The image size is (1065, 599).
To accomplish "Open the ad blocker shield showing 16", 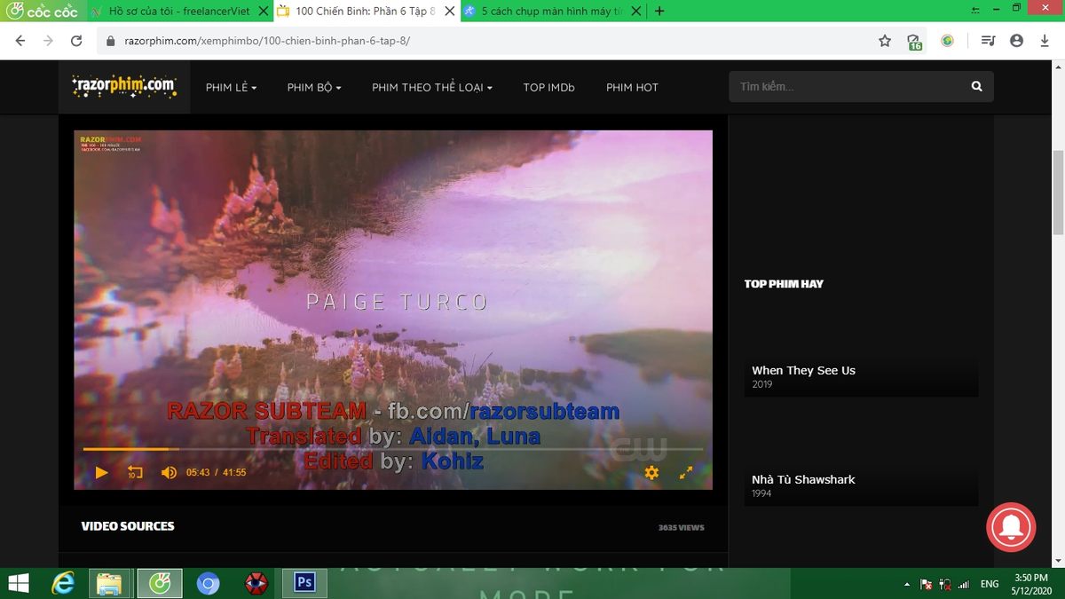I will [914, 42].
